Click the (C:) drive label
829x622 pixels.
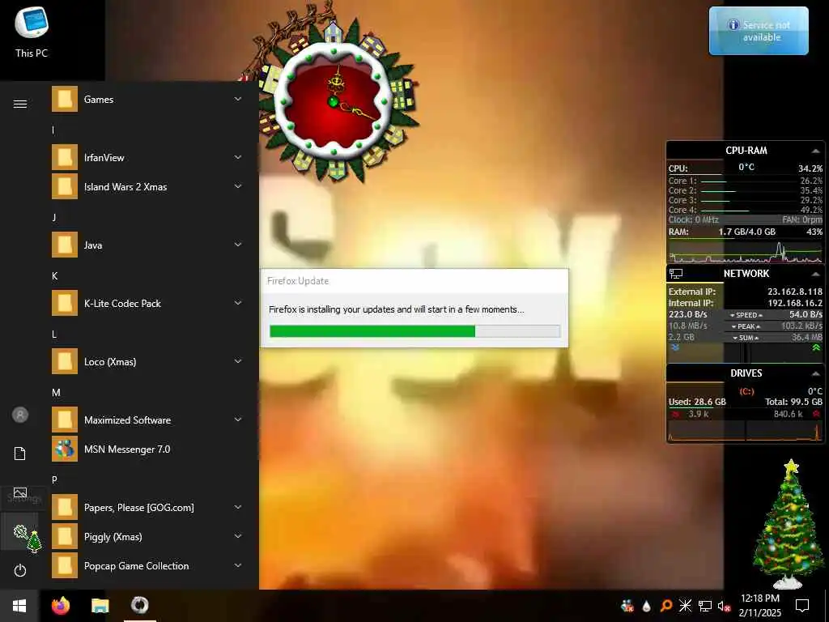coord(746,391)
